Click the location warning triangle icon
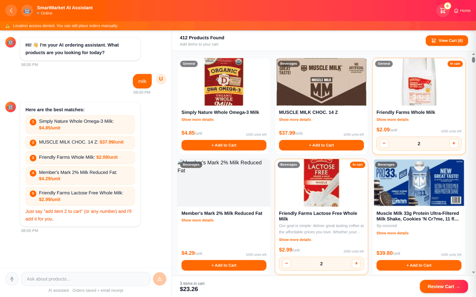 pyautogui.click(x=8, y=26)
